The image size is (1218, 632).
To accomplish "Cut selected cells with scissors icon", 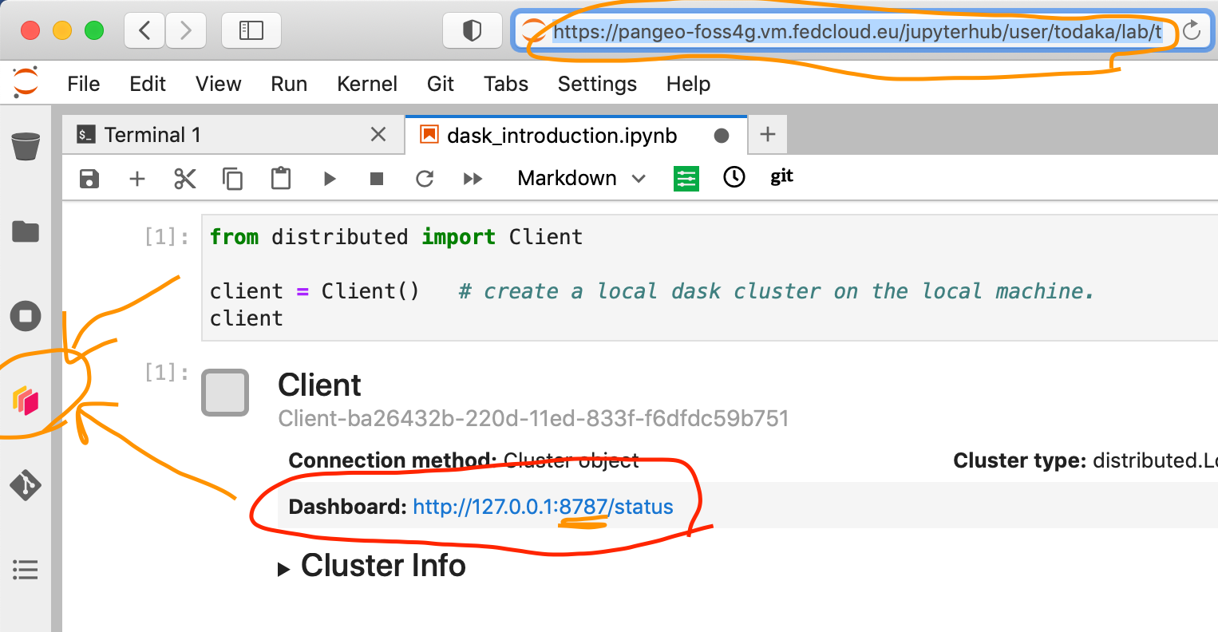I will (x=185, y=178).
